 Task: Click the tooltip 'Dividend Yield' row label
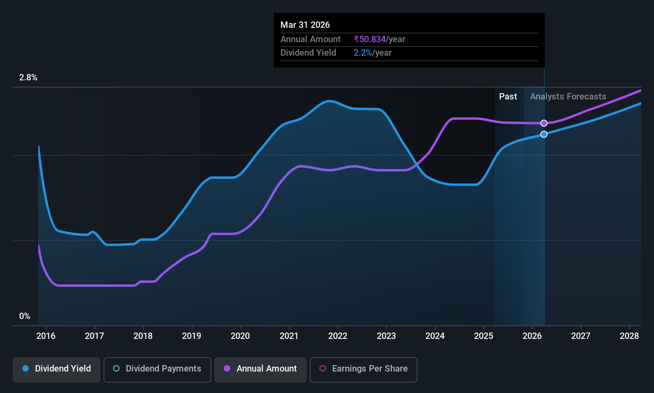pos(308,53)
